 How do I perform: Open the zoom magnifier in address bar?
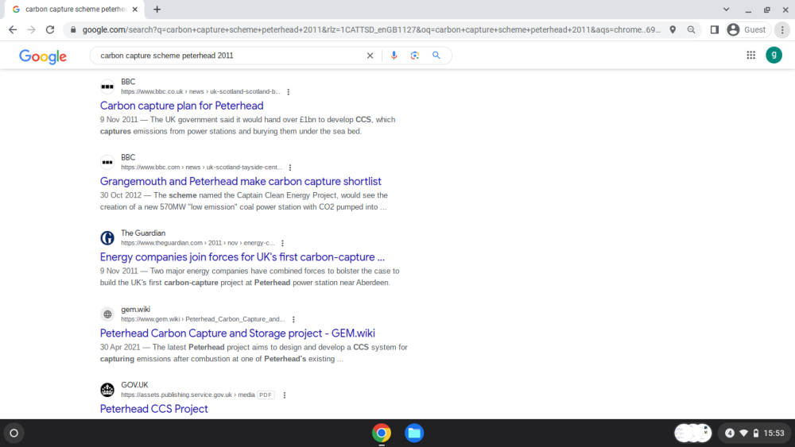pos(691,30)
